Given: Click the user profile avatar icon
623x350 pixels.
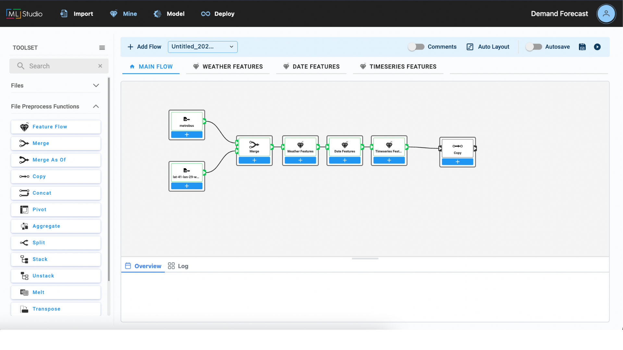Looking at the screenshot, I should pos(606,14).
